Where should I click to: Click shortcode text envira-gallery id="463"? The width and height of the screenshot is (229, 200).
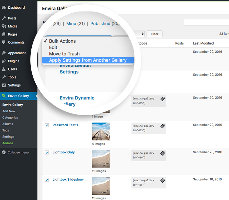(x=143, y=128)
